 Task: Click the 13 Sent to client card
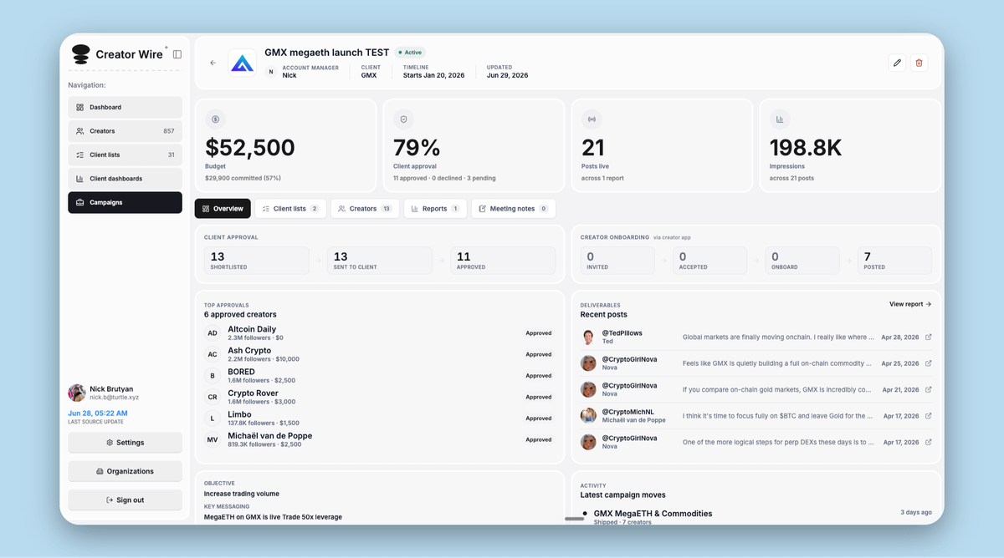pyautogui.click(x=380, y=261)
